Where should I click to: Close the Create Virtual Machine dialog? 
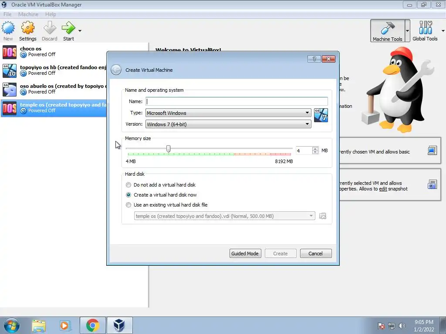328,59
